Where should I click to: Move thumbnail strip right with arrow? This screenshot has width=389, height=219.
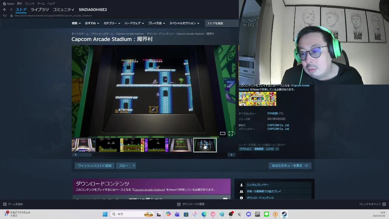pyautogui.click(x=231, y=155)
